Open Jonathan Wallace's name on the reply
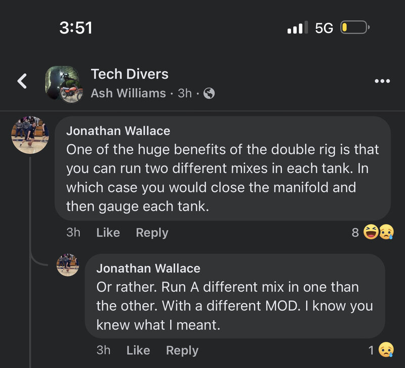This screenshot has height=368, width=405. [x=148, y=268]
